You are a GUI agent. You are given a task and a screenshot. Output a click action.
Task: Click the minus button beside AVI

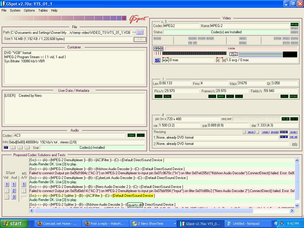(257, 132)
